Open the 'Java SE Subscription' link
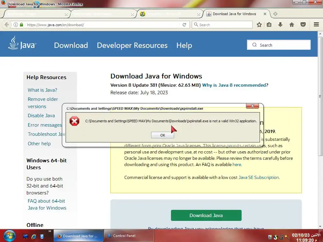Screen dimensions: 323x242 259,177
